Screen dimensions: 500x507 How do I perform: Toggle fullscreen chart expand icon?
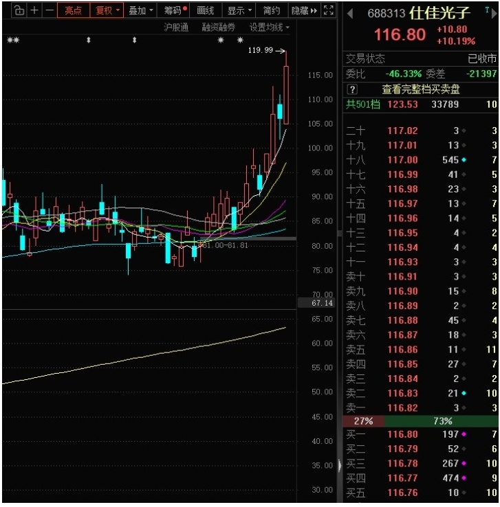[x=329, y=10]
